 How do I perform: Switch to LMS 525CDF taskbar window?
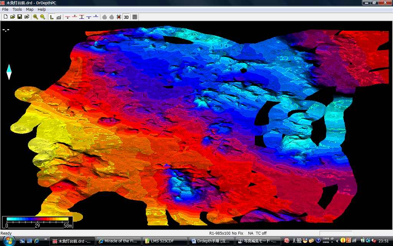165,241
